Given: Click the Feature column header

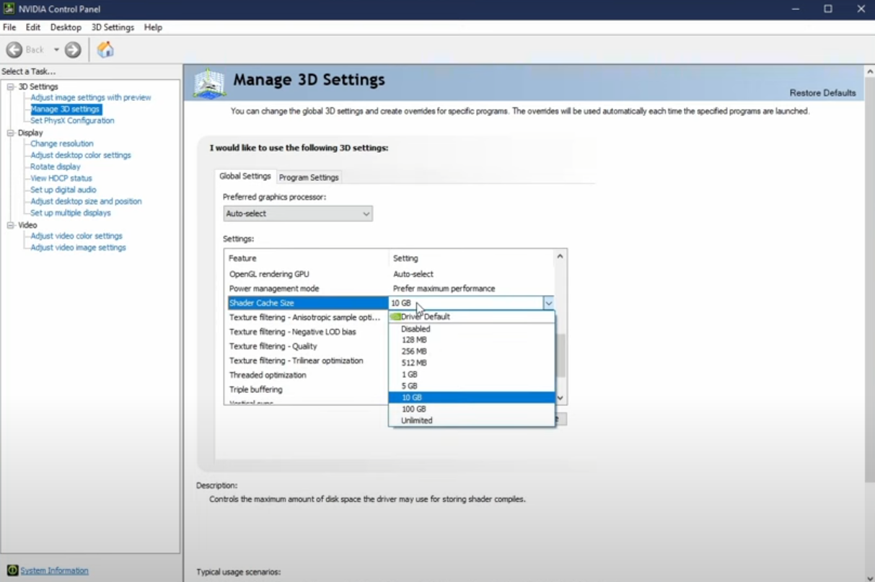Looking at the screenshot, I should tap(307, 258).
